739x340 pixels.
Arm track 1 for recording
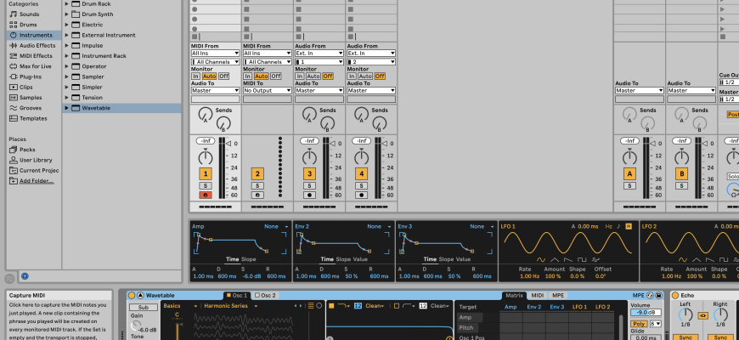(x=205, y=195)
